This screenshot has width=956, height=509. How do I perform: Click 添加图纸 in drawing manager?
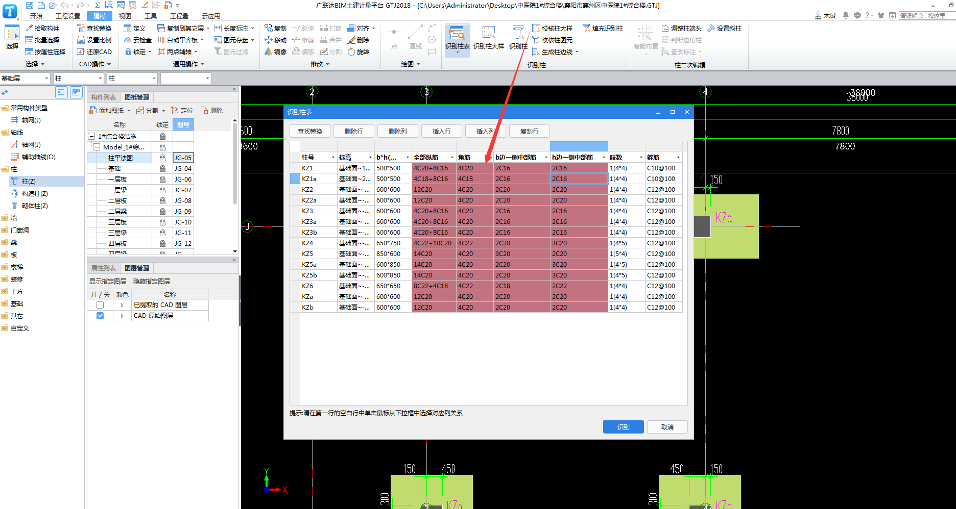107,111
